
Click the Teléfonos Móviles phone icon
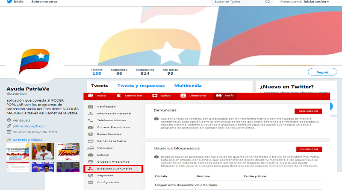tap(91, 120)
